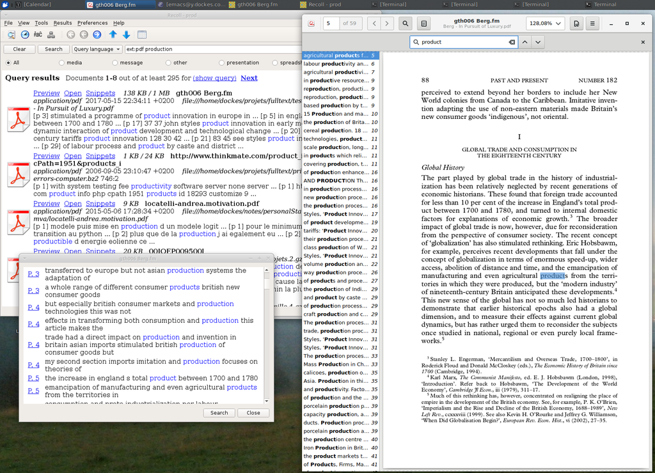Open hamburger menu in PDF viewer
The image size is (655, 473).
pyautogui.click(x=592, y=24)
